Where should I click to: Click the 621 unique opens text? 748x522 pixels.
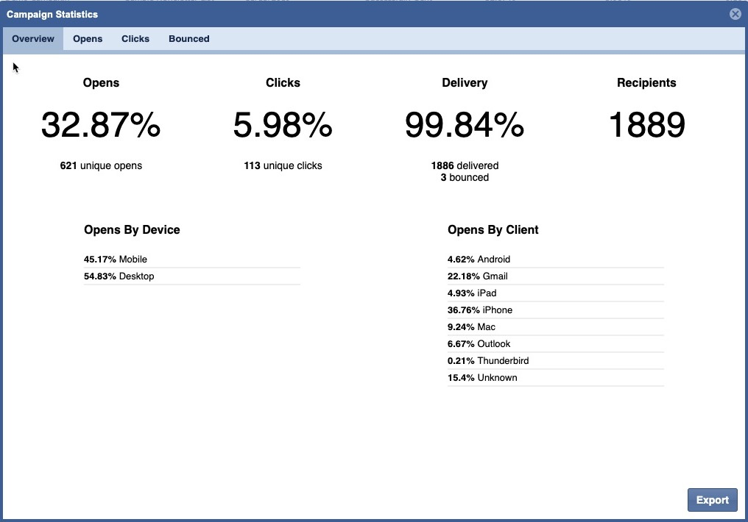101,166
